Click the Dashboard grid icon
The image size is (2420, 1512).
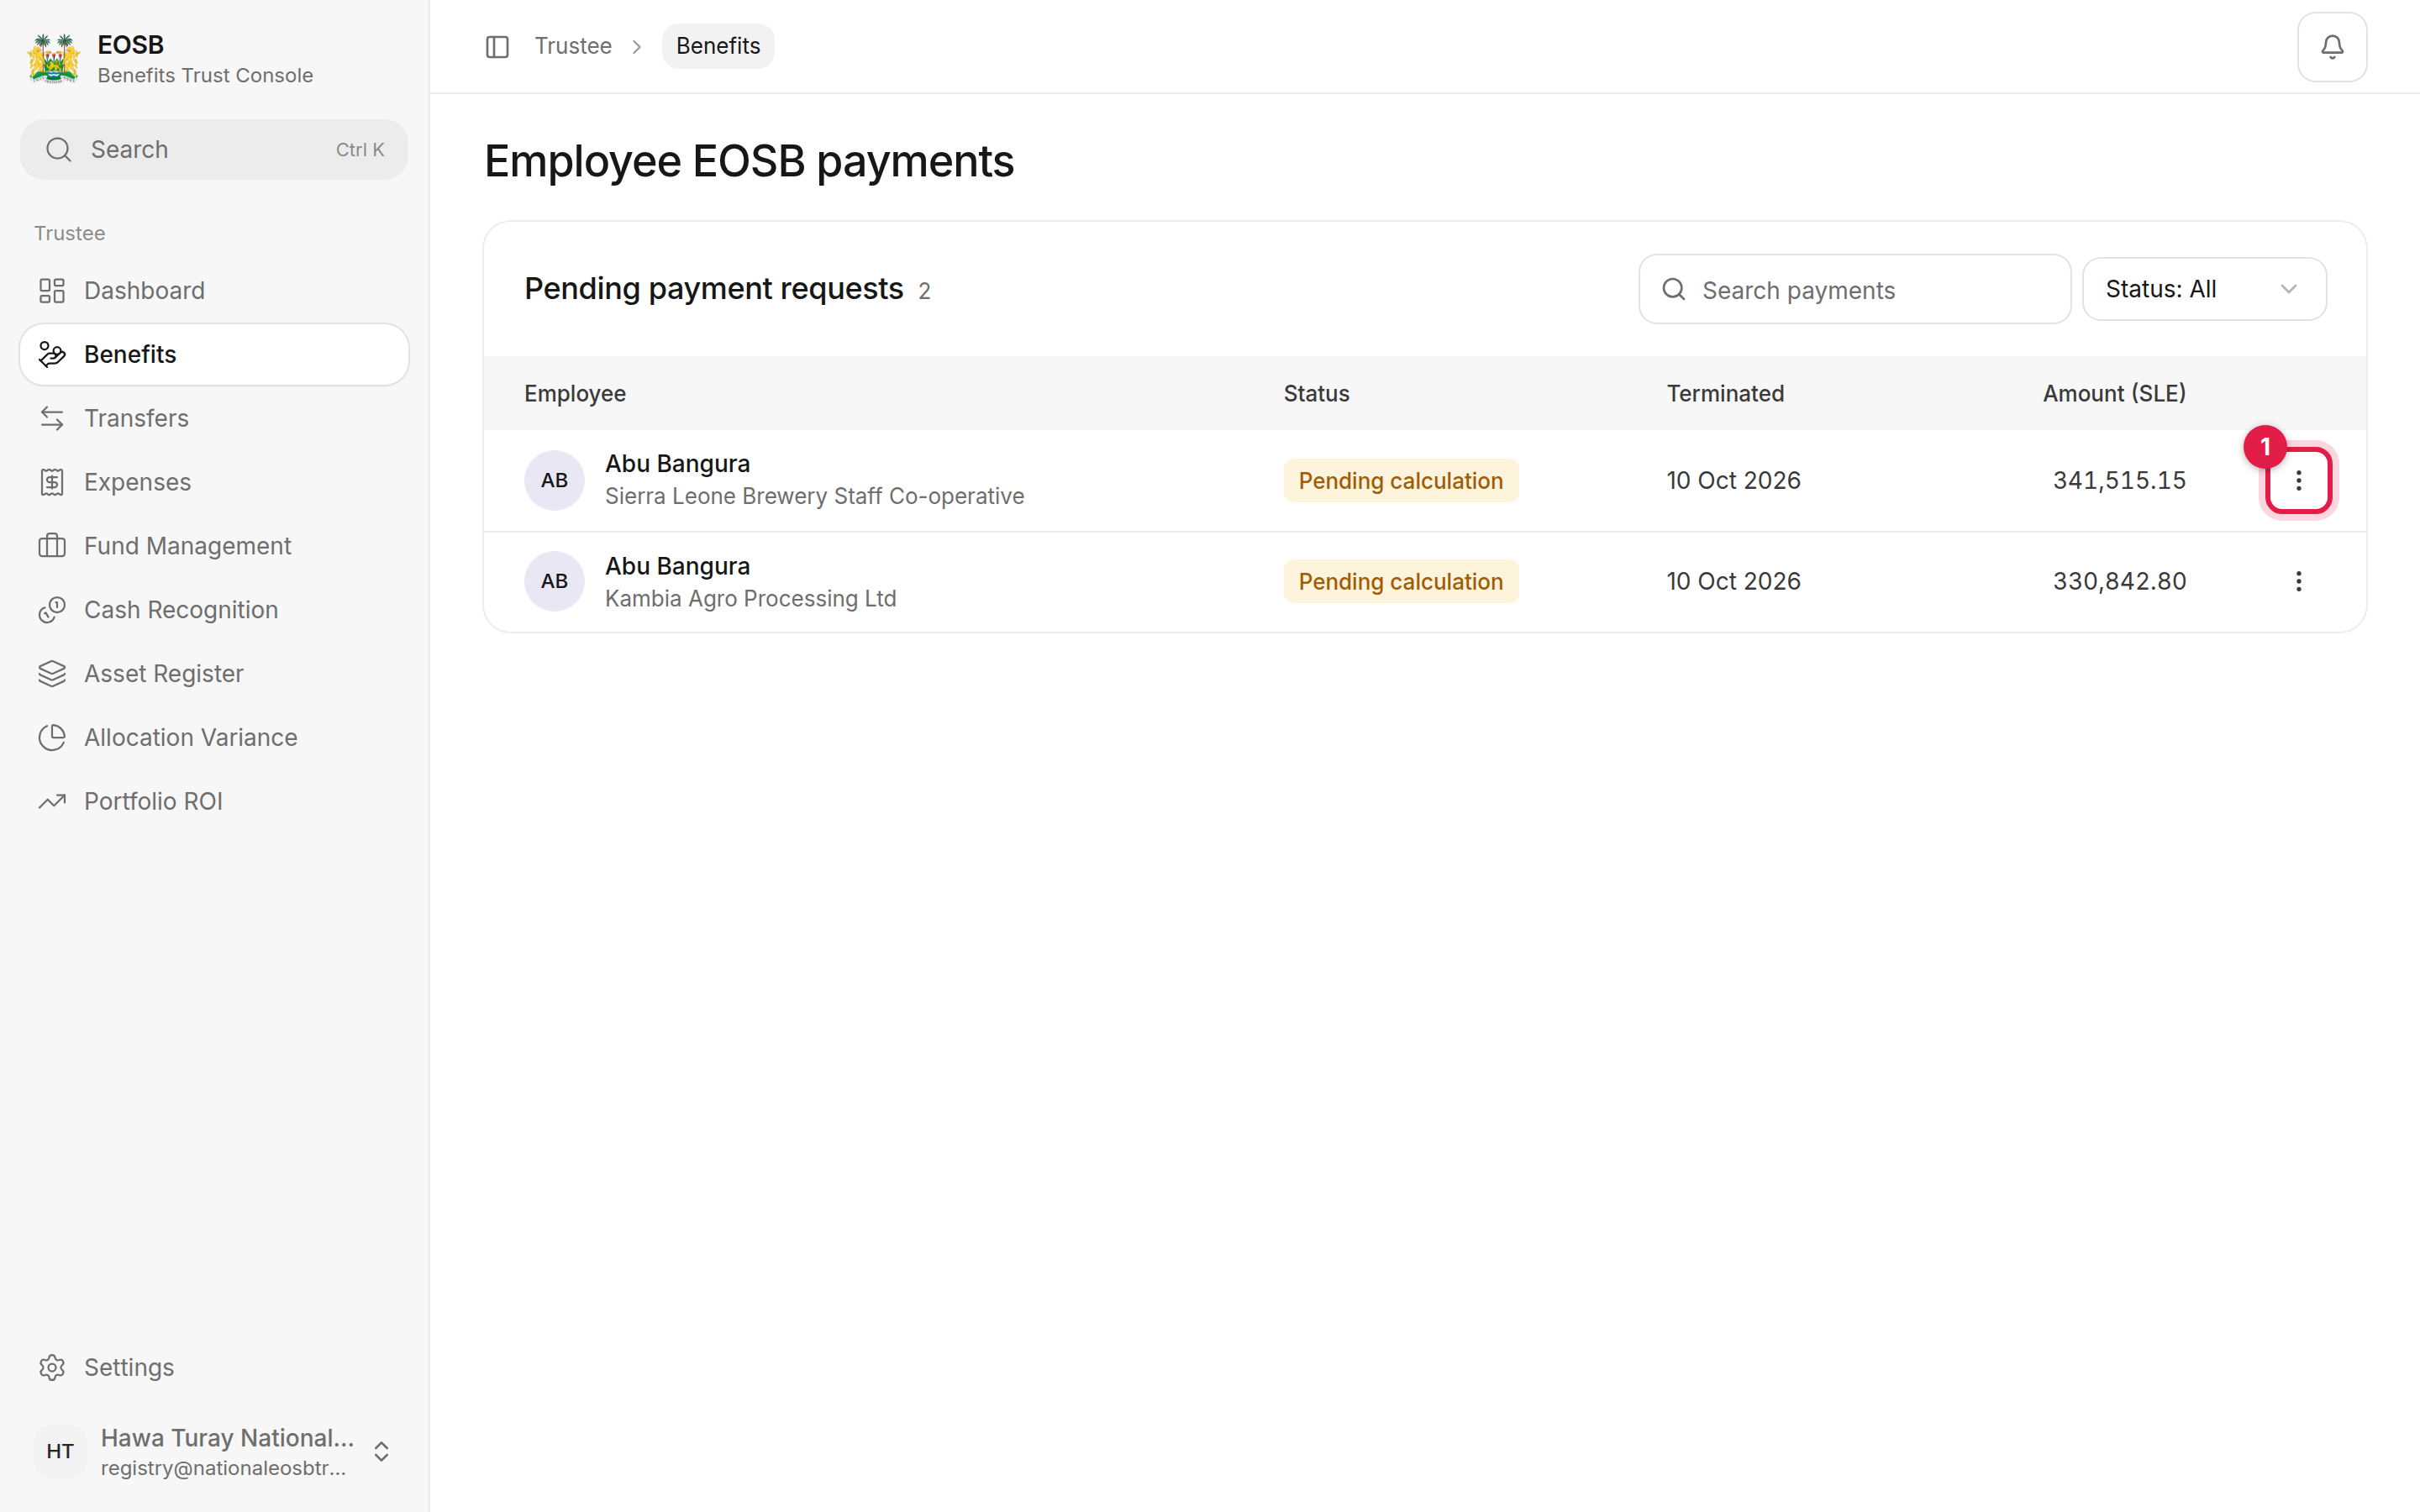tap(52, 291)
